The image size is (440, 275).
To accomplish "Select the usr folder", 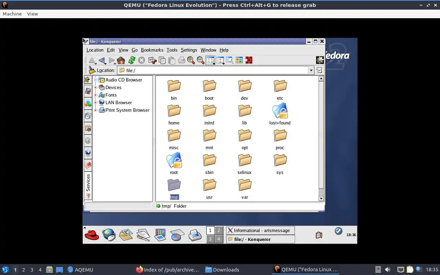I will [x=209, y=189].
